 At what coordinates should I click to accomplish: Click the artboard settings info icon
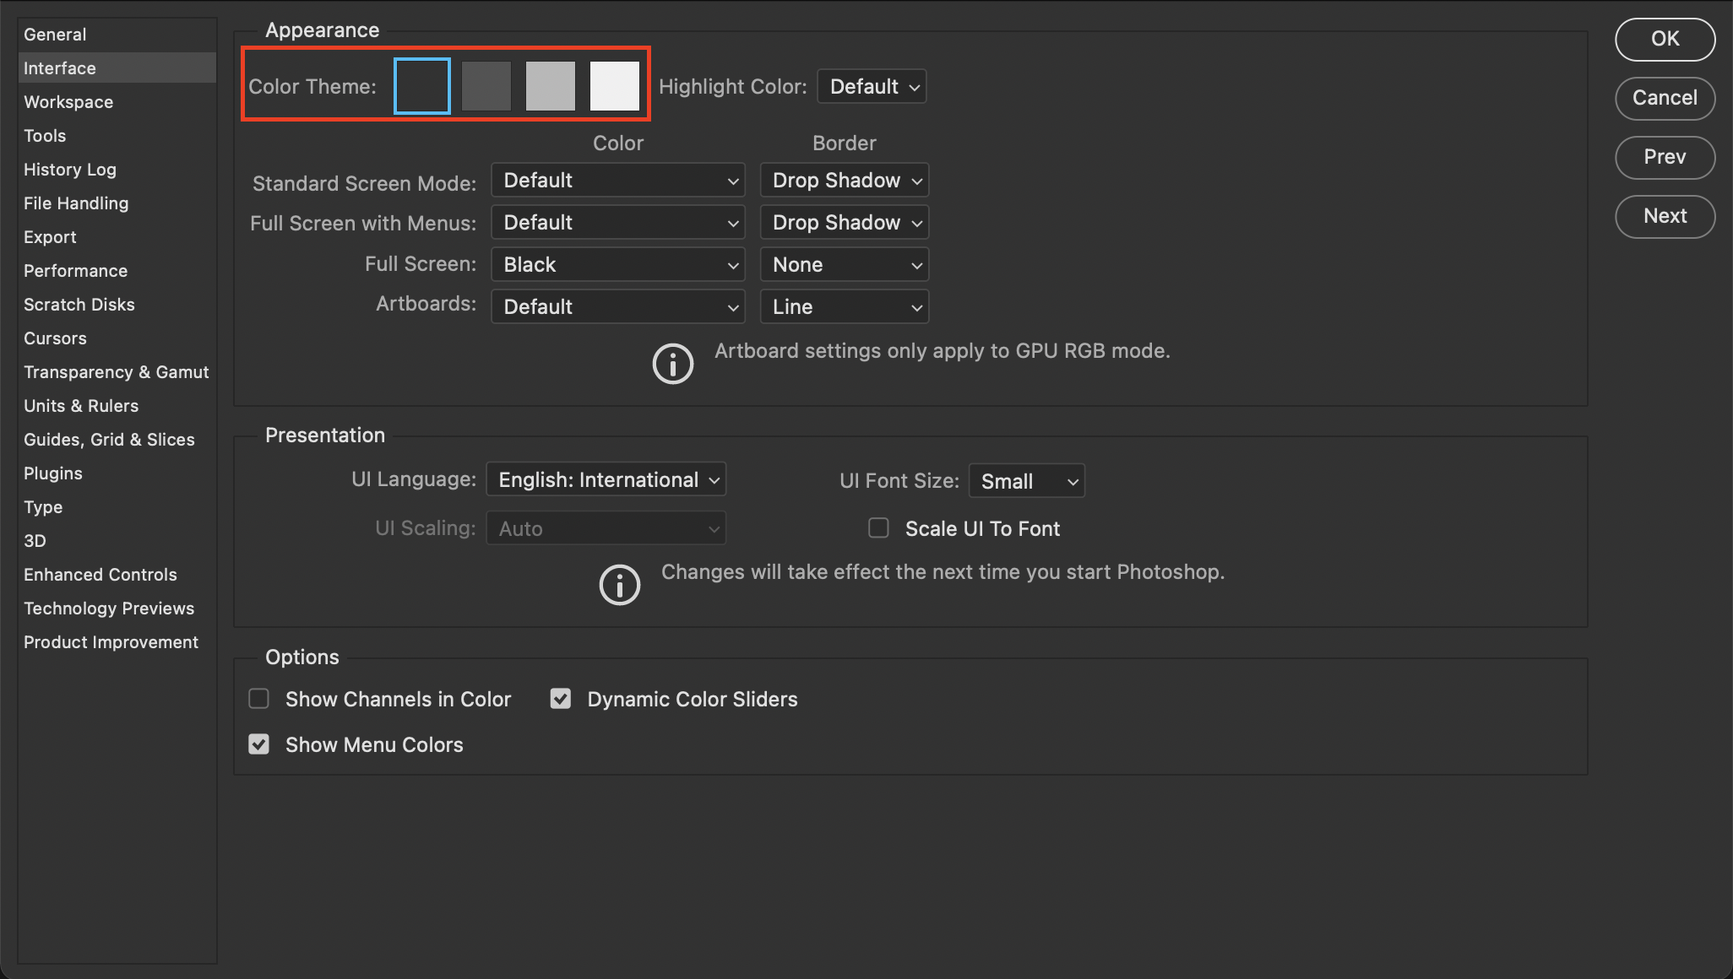click(672, 364)
